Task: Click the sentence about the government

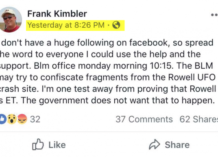Action: click(x=118, y=100)
